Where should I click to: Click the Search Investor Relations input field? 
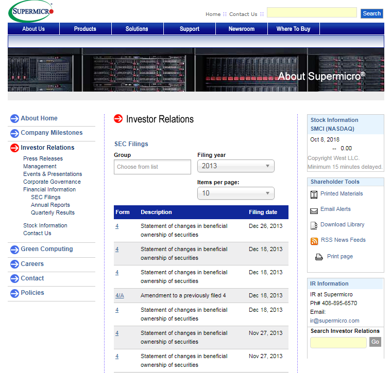338,342
